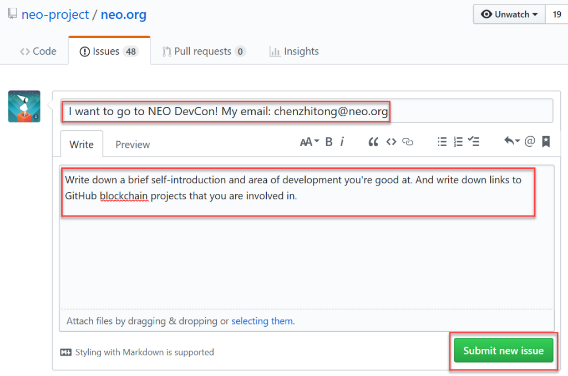The image size is (568, 376).
Task: Add a link using the link icon
Action: (x=408, y=142)
